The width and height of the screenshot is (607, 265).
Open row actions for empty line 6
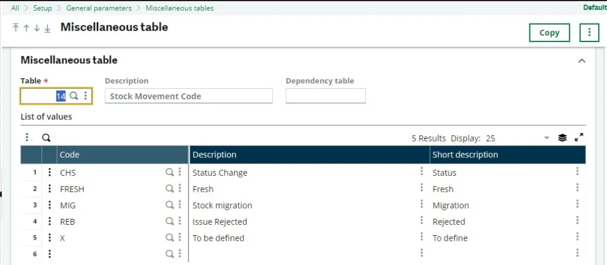pos(50,254)
